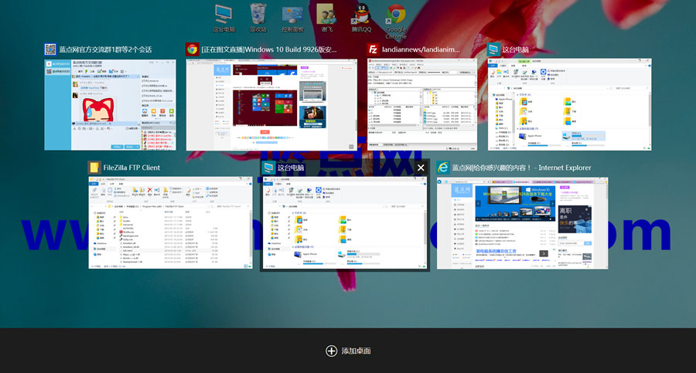The height and width of the screenshot is (373, 696).
Task: Switch to the 蓝点网官方交流群 QQ chat window preview
Action: coord(110,105)
